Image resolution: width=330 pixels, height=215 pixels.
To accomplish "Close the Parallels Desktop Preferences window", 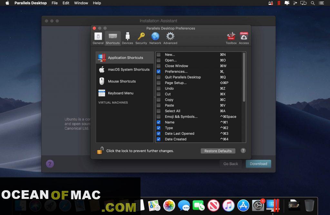I will tap(94, 28).
